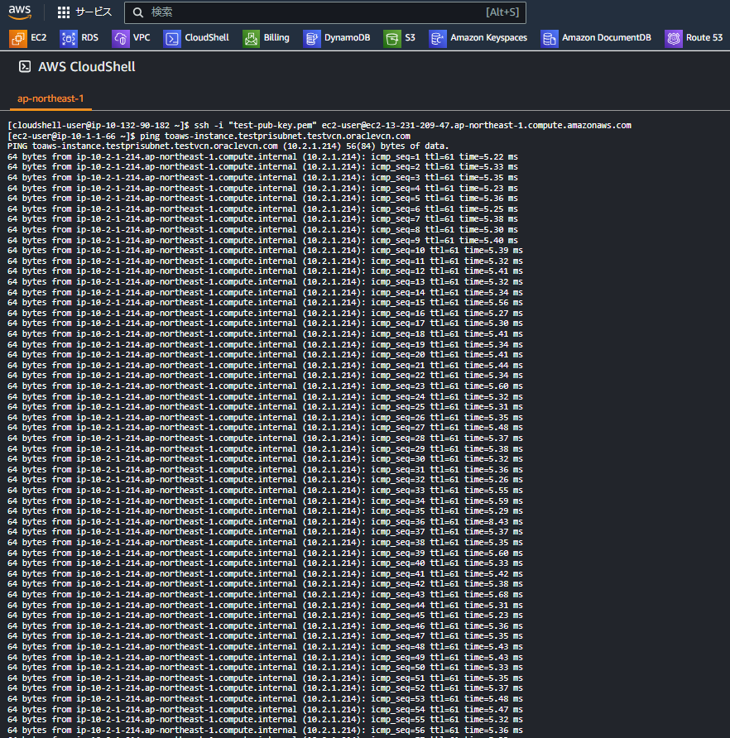Image resolution: width=730 pixels, height=738 pixels.
Task: Click the AWS CloudShell heading
Action: (85, 67)
